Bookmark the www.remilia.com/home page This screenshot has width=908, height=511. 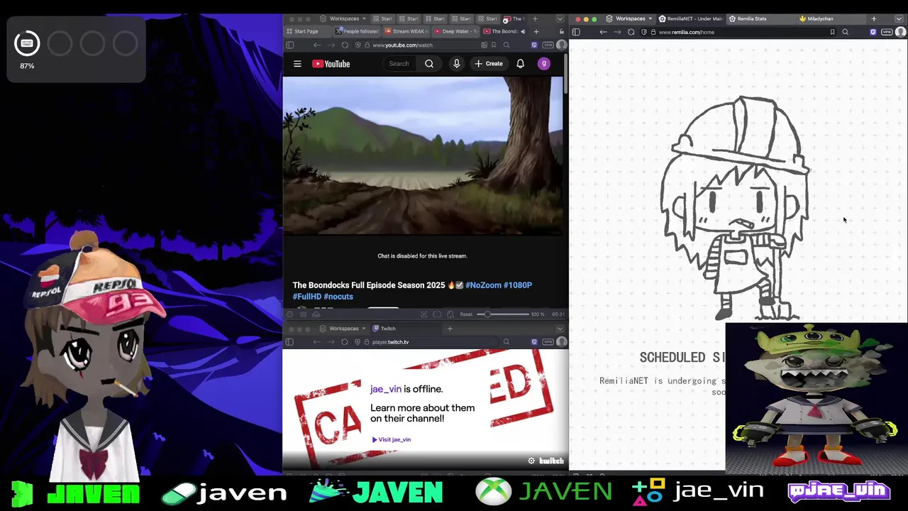832,32
